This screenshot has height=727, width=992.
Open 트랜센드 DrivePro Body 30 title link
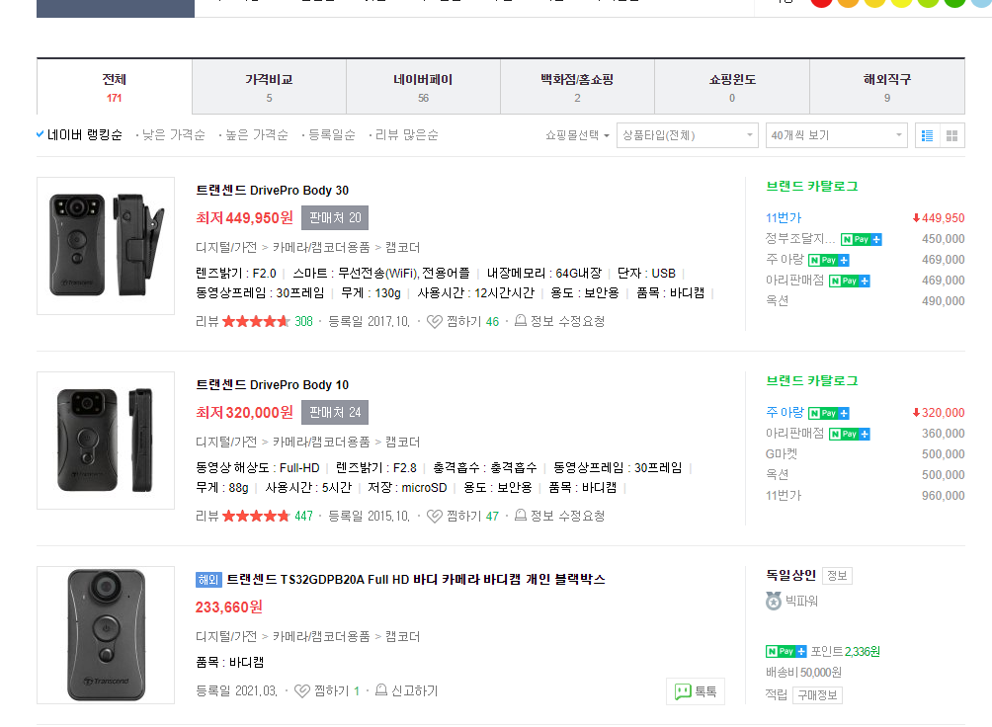272,191
